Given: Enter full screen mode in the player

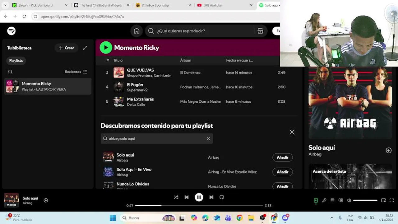Looking at the screenshot, I should [392, 200].
